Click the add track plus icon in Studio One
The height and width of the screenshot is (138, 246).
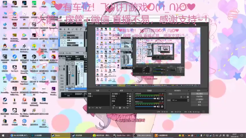69,29
